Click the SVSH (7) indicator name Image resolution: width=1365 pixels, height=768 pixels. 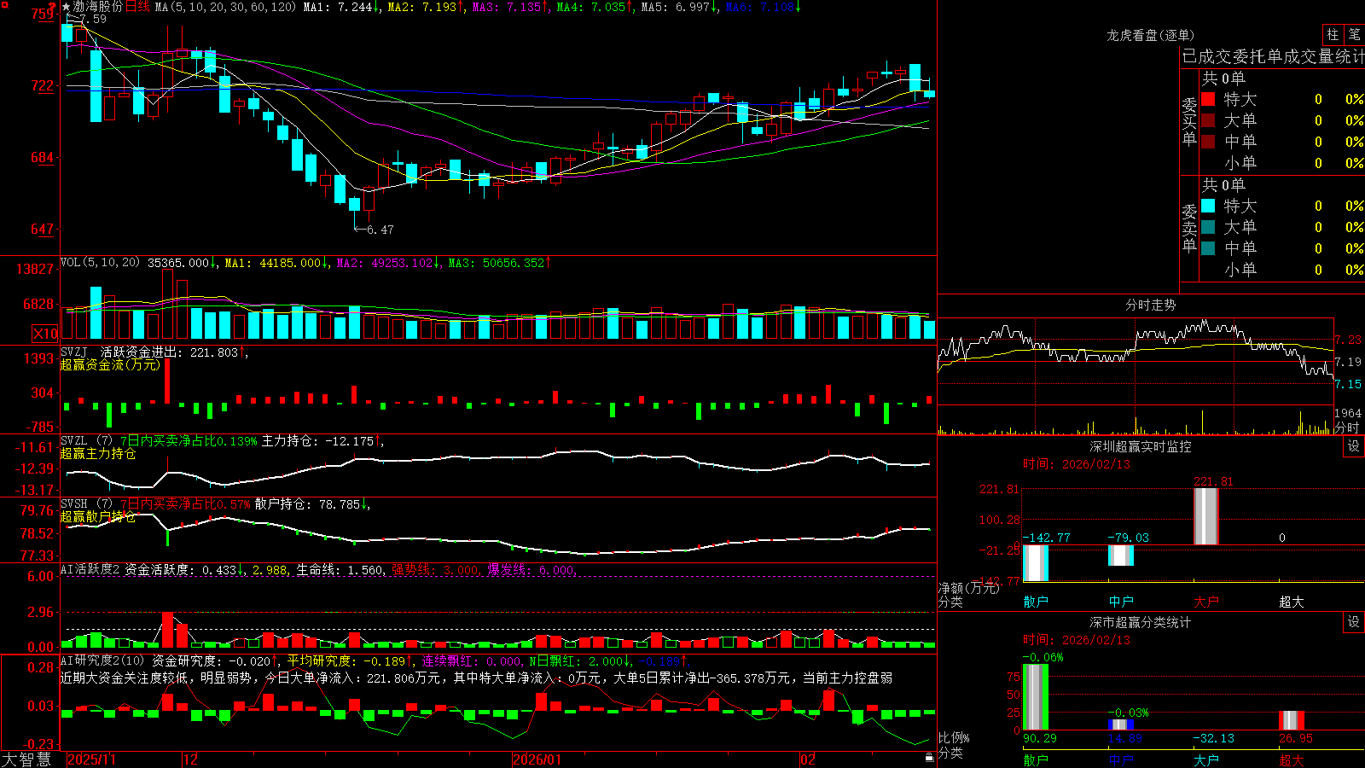point(86,504)
